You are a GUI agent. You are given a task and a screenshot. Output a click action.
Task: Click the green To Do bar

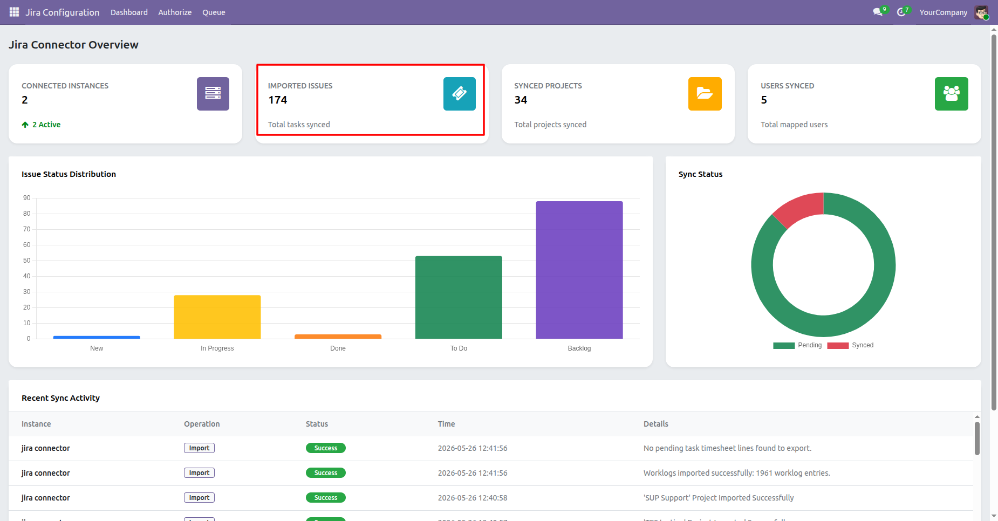pos(459,297)
